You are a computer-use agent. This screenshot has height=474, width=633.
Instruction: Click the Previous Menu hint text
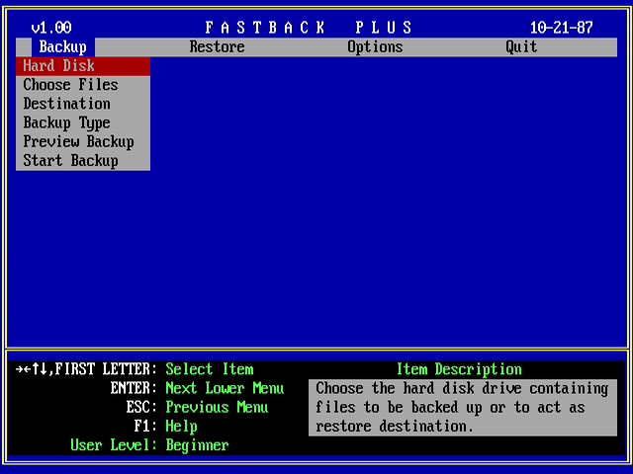pyautogui.click(x=217, y=407)
